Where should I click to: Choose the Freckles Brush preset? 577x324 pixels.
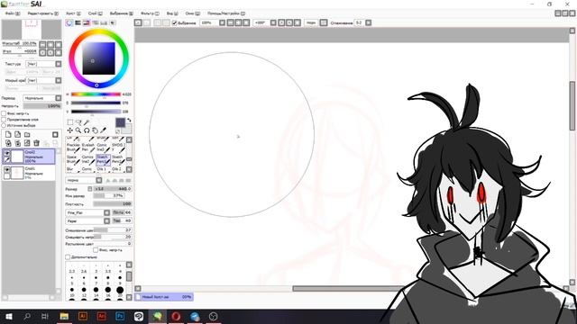click(x=73, y=148)
